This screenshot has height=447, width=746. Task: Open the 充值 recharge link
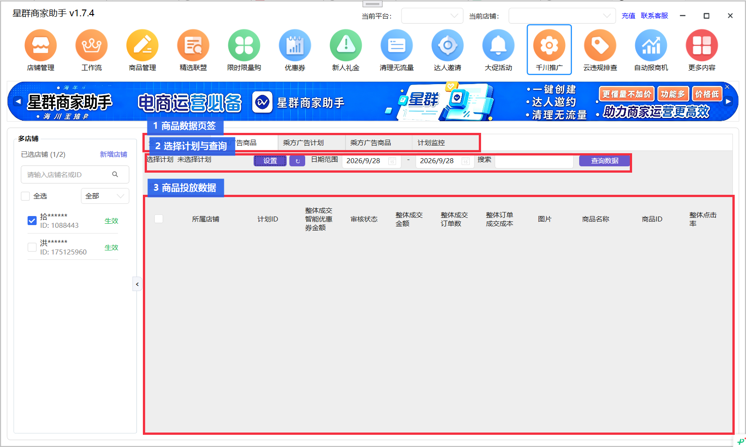point(628,16)
